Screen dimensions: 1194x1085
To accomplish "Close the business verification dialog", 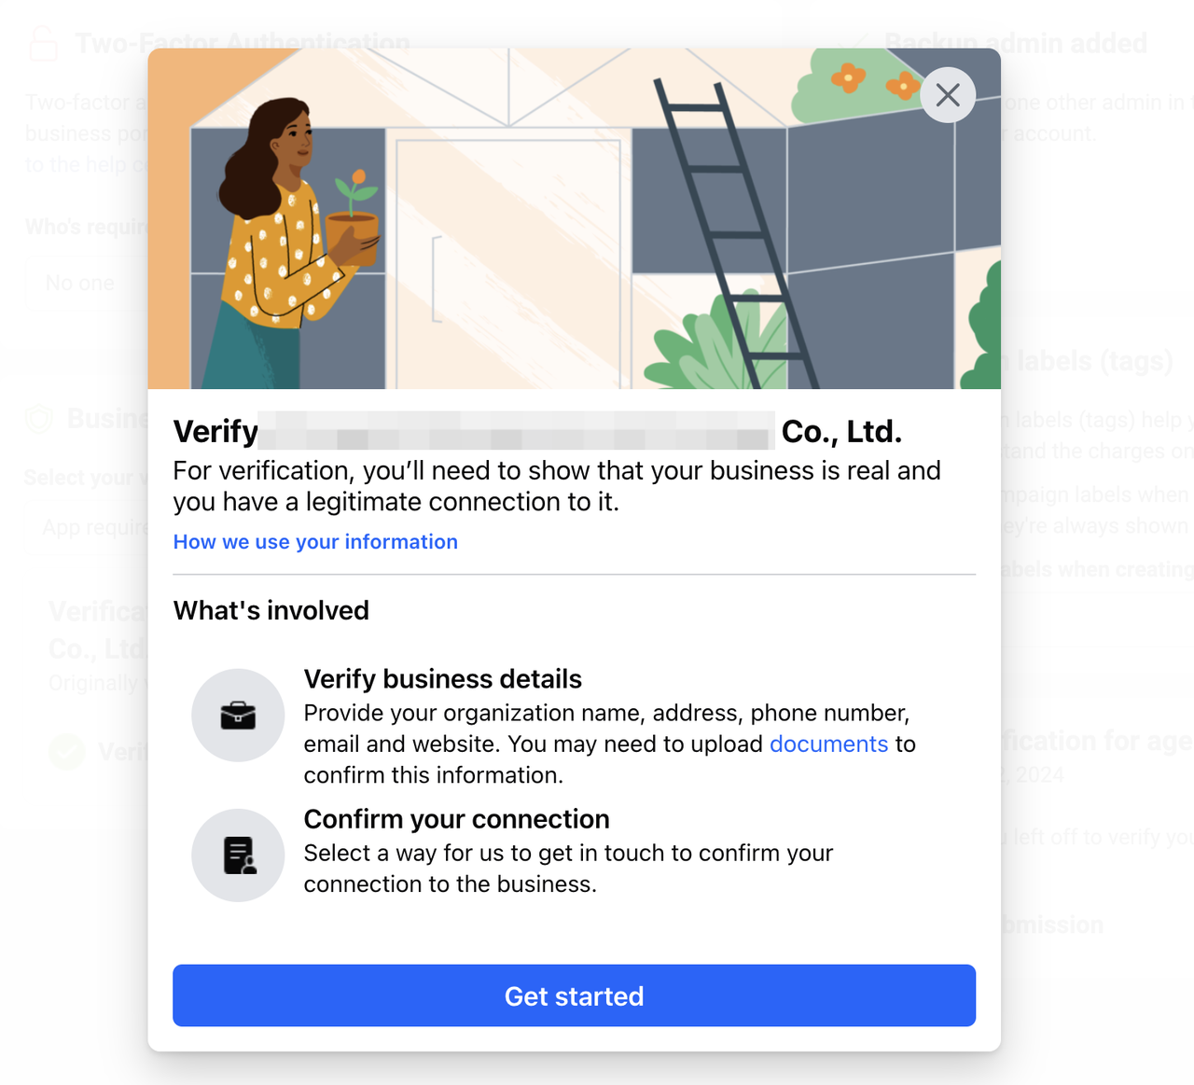I will (948, 95).
